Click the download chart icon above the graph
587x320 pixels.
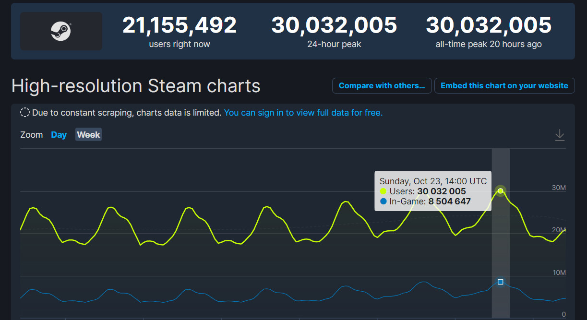coord(560,135)
